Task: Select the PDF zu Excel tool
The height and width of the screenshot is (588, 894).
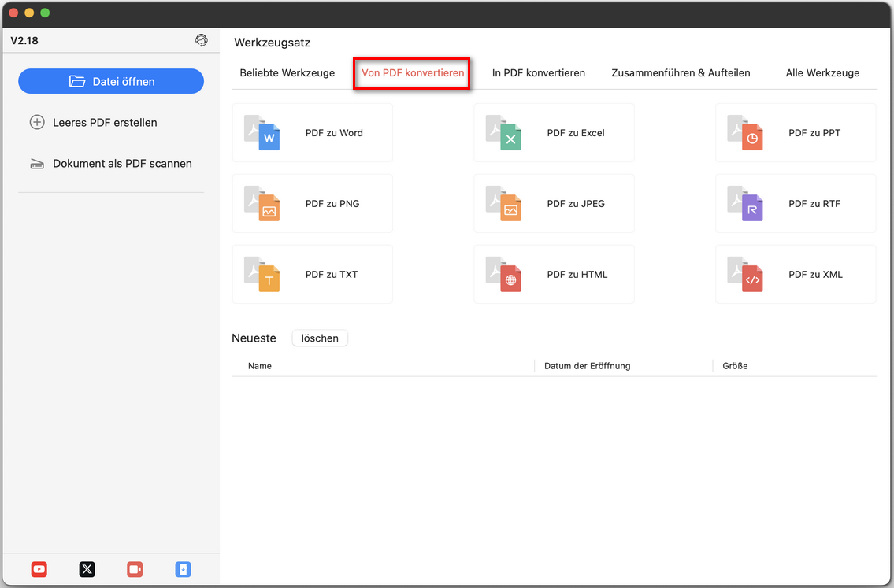Action: [554, 132]
